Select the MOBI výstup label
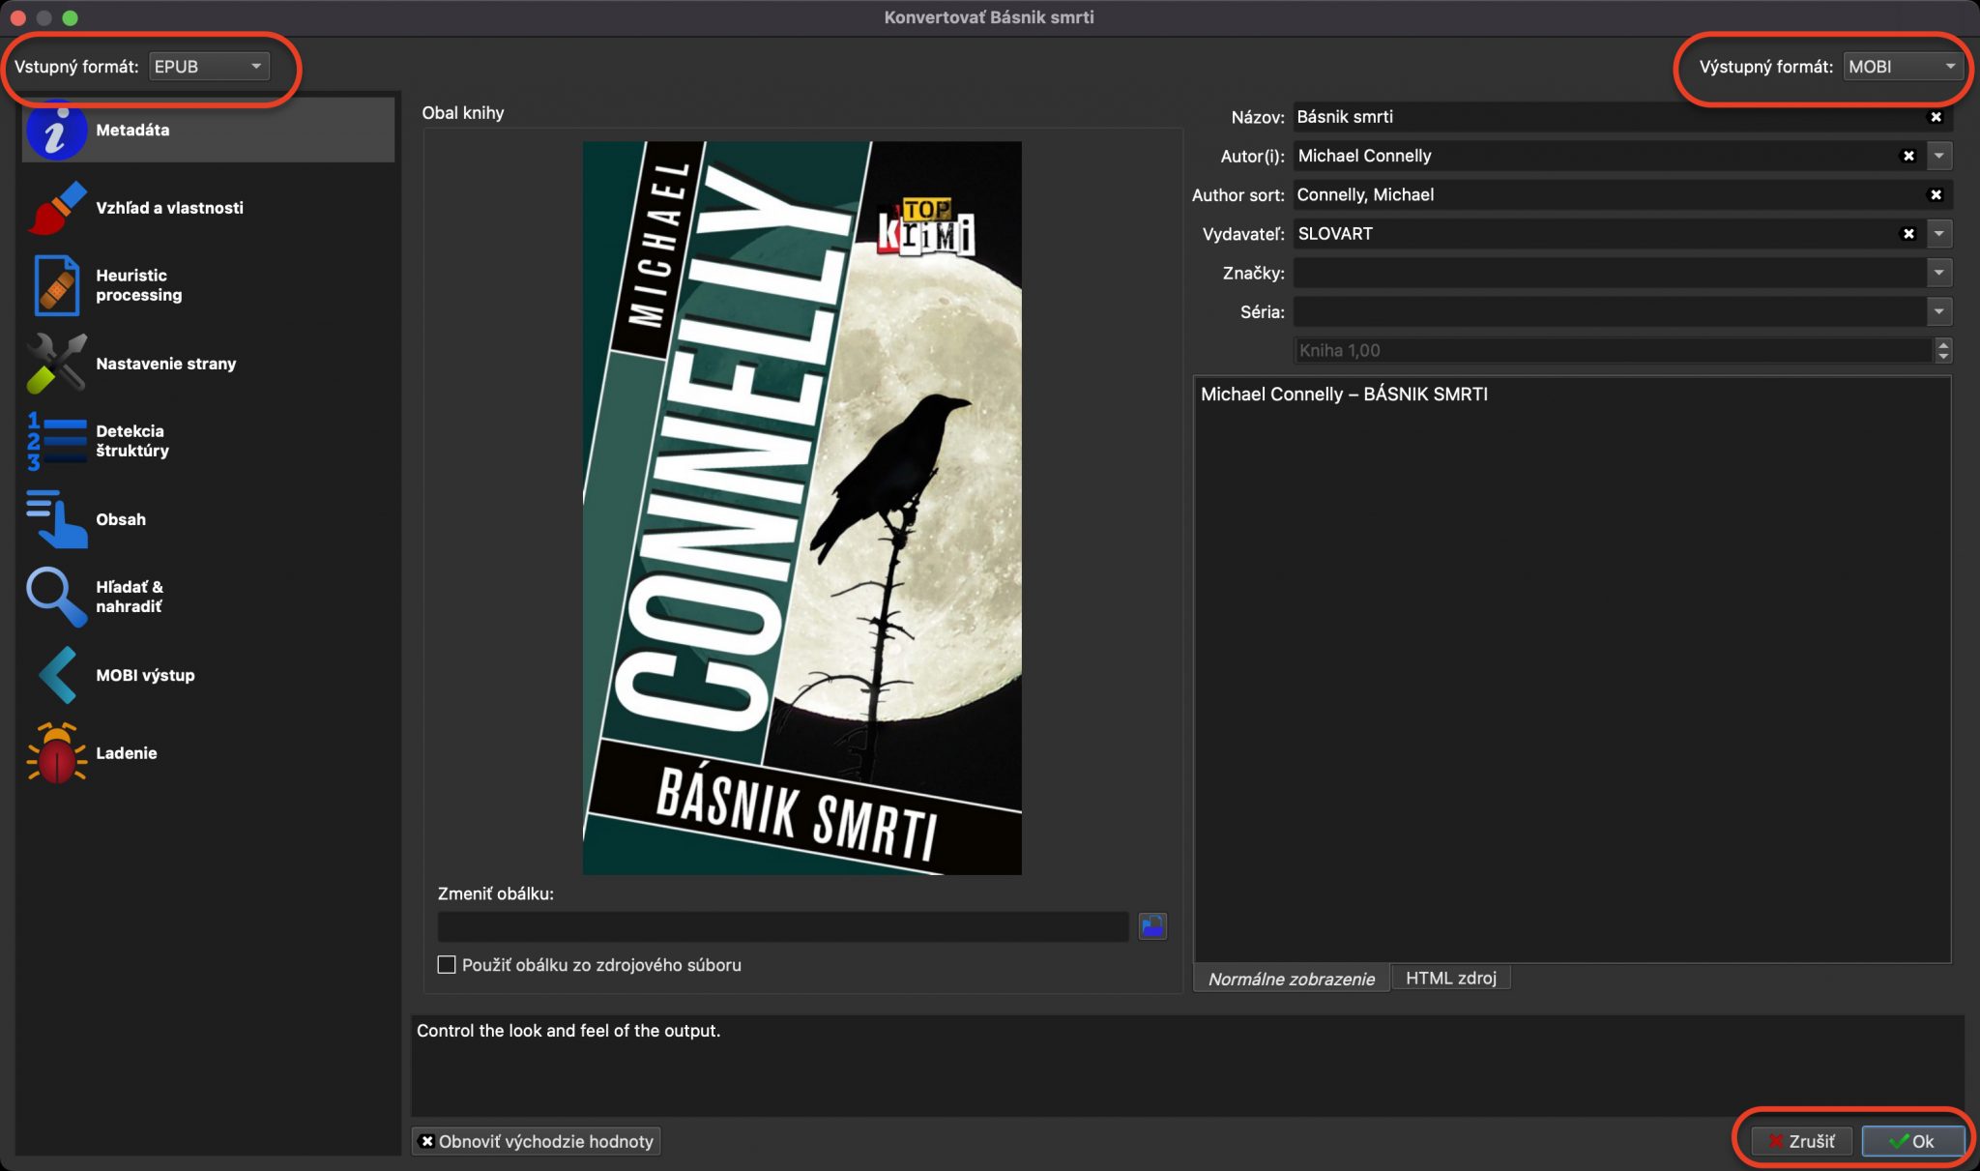1980x1171 pixels. [145, 675]
